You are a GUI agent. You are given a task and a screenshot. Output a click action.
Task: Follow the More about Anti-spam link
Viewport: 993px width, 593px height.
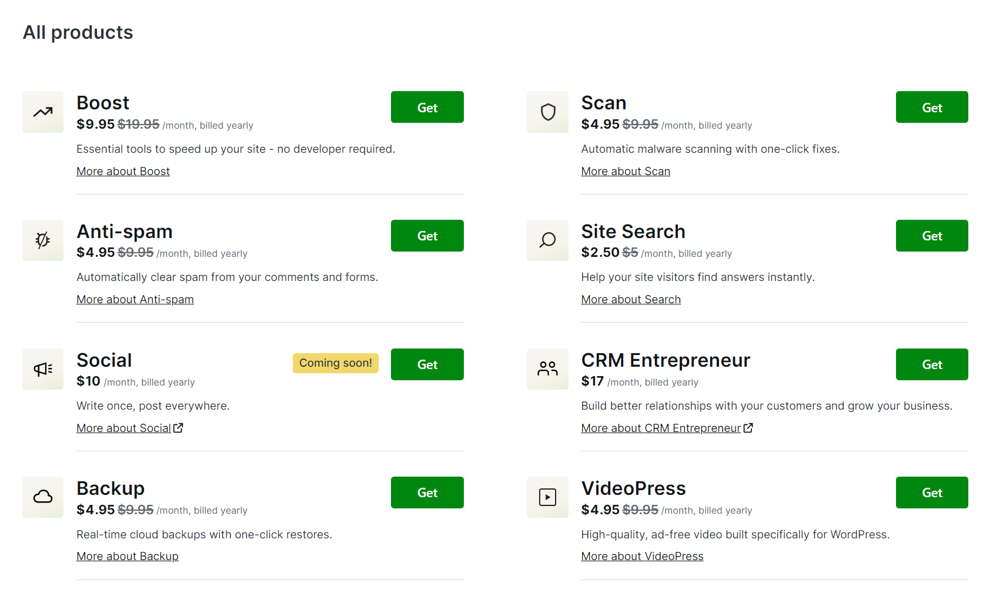coord(135,299)
